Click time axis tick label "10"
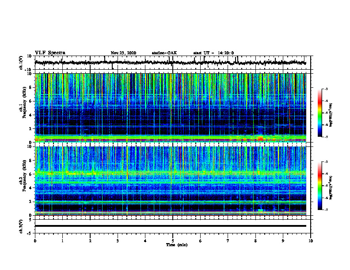 [x=311, y=241]
